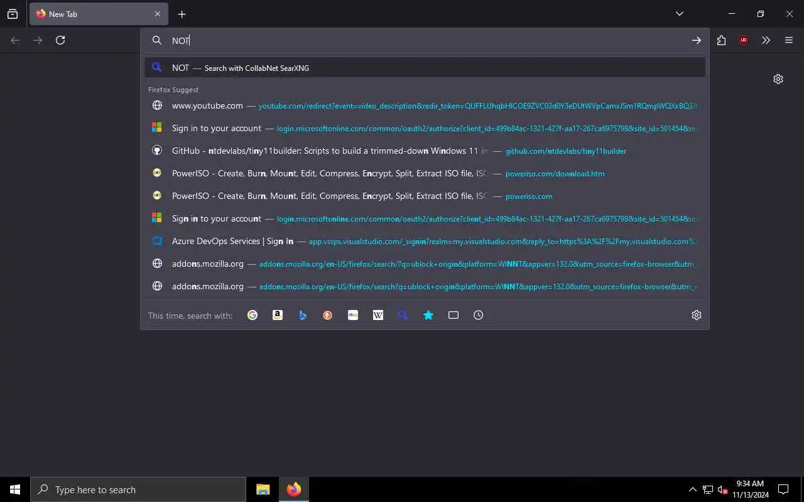
Task: Search bookmarks using the star icon
Action: click(428, 316)
